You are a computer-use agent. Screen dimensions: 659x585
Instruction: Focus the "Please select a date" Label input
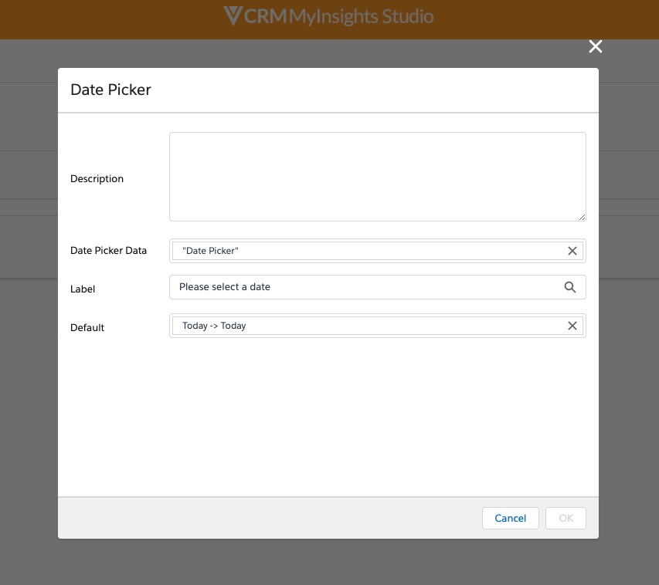pos(363,287)
